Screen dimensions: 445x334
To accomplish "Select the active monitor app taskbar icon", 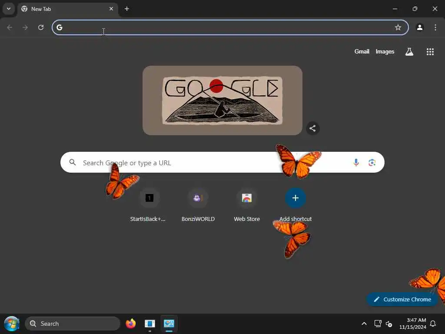I will click(169, 324).
